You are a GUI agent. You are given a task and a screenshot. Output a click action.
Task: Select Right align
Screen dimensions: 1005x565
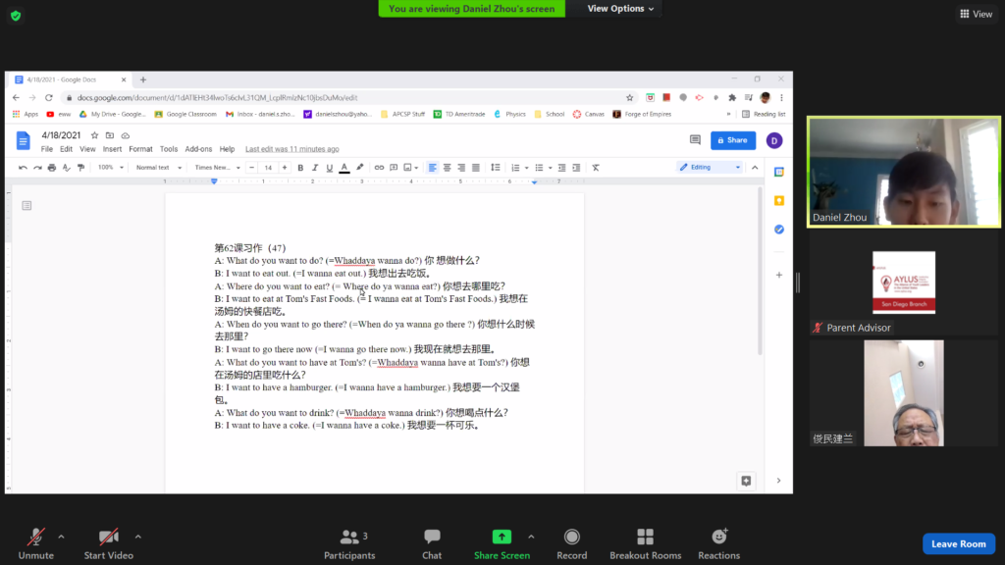pos(461,168)
